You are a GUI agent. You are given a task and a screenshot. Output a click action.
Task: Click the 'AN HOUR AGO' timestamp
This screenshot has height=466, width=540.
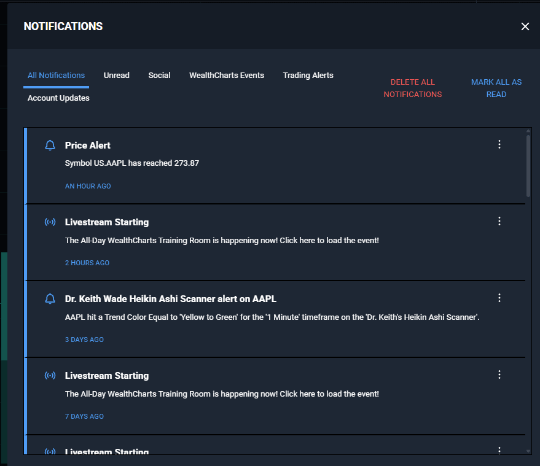(x=88, y=186)
